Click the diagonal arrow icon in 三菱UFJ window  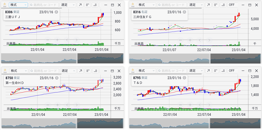pos(80,5)
